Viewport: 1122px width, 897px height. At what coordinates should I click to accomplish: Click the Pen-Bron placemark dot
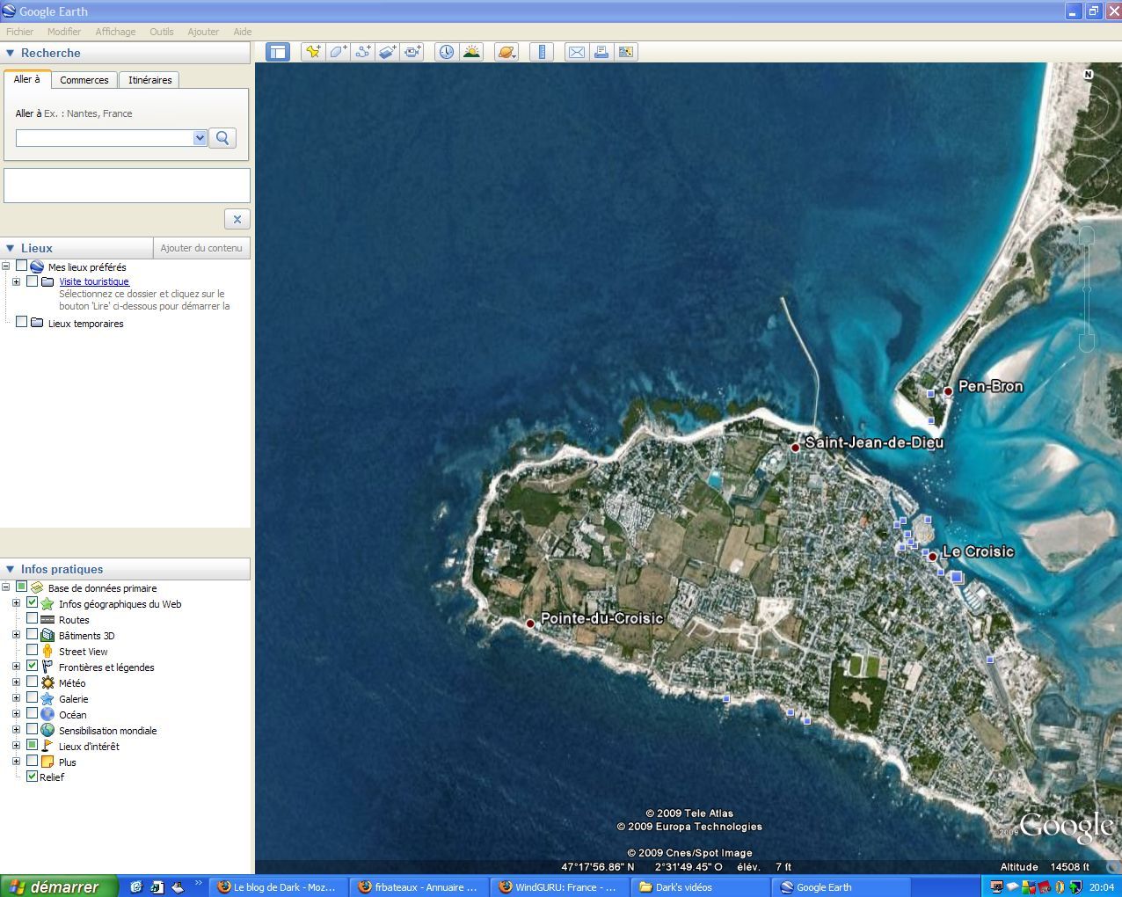948,391
